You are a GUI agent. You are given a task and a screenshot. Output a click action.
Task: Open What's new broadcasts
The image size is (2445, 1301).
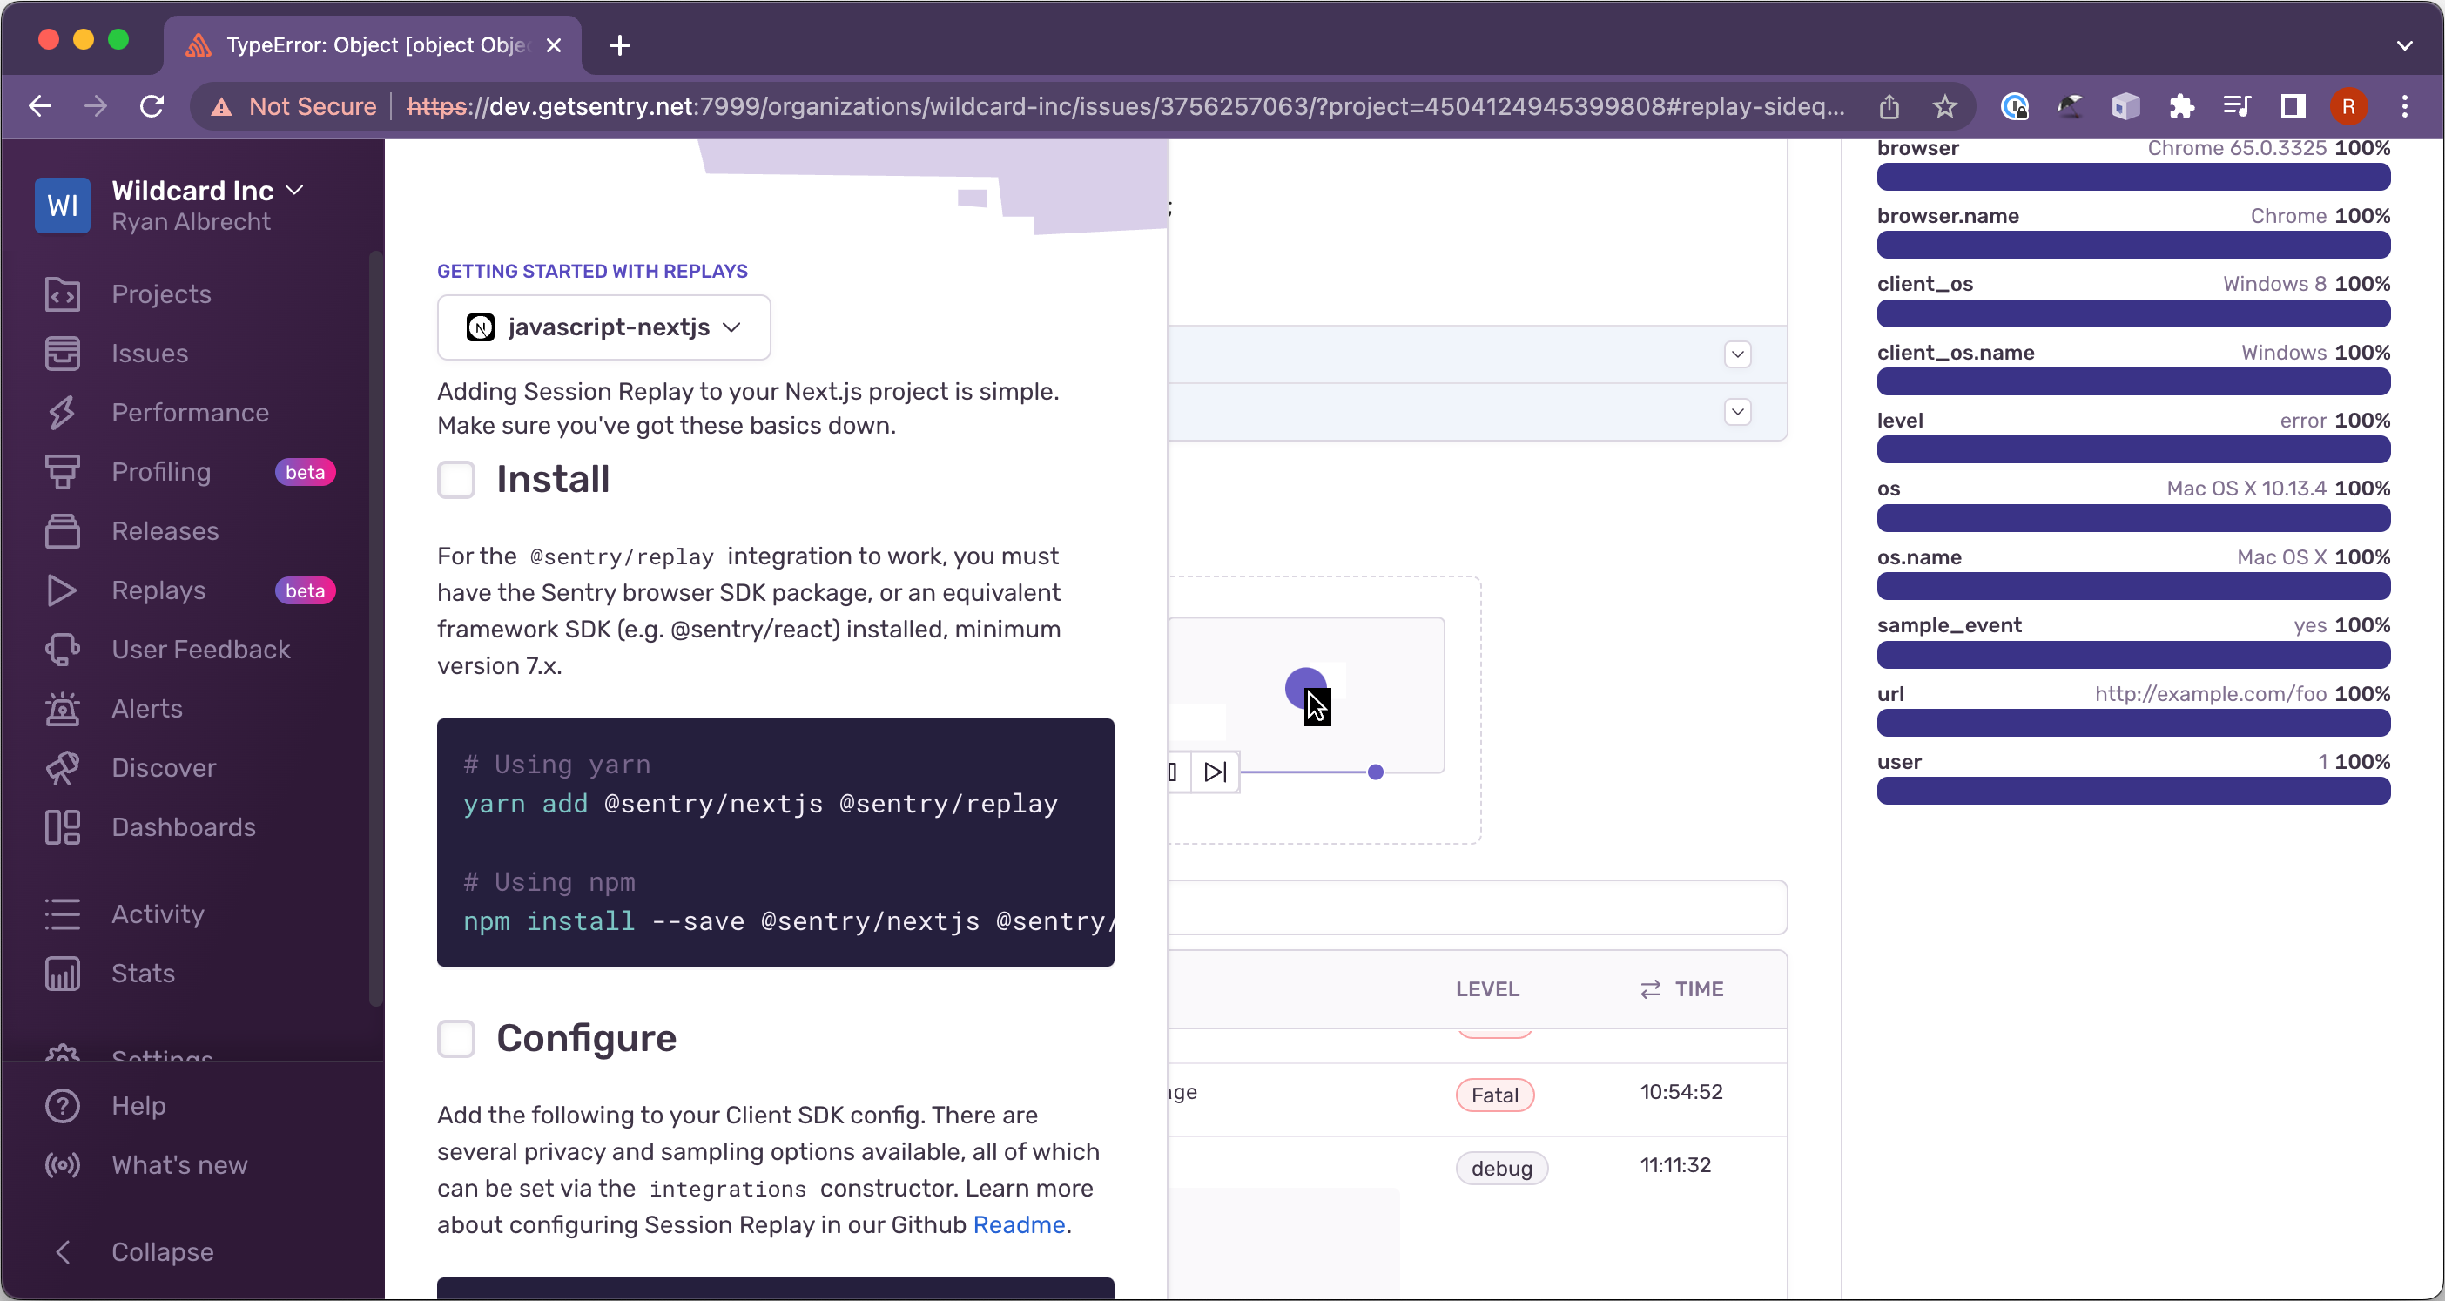179,1164
